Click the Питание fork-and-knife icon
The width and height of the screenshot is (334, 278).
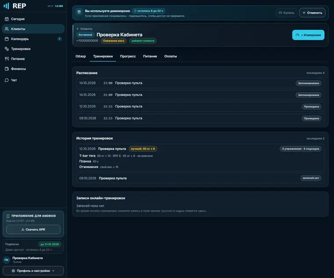pyautogui.click(x=7, y=59)
